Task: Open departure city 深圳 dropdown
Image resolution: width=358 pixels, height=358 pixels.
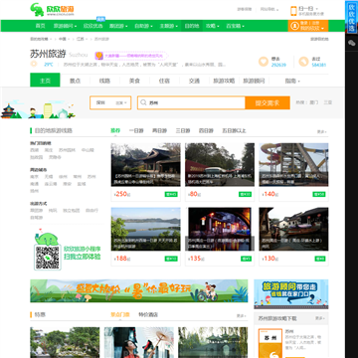Action: tap(110, 102)
